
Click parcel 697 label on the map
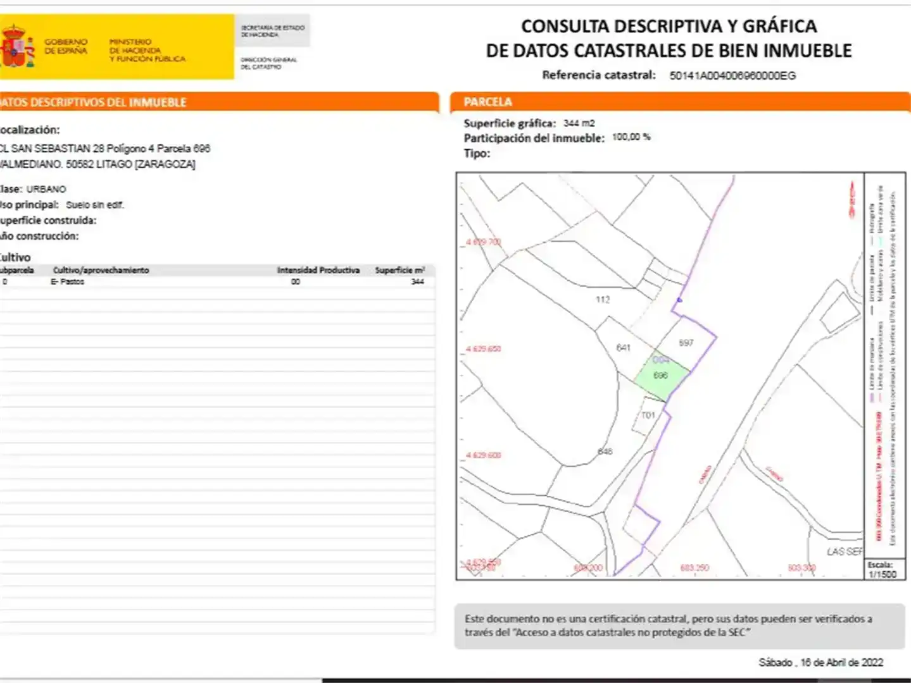click(x=686, y=343)
